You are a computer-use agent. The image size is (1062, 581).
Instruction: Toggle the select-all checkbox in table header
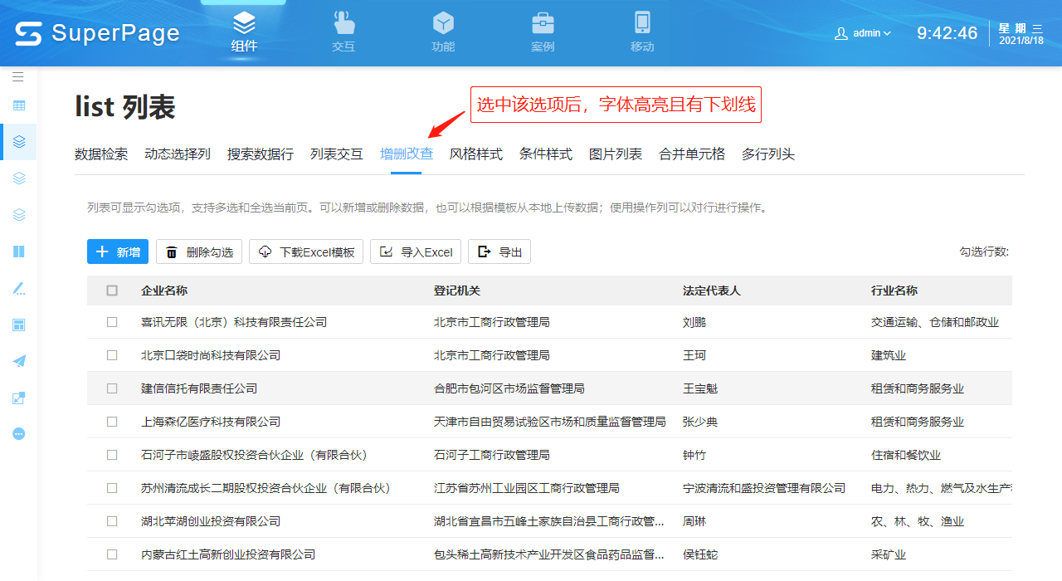coord(112,290)
